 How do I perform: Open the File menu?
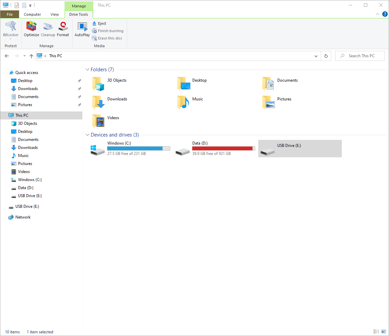pos(10,14)
